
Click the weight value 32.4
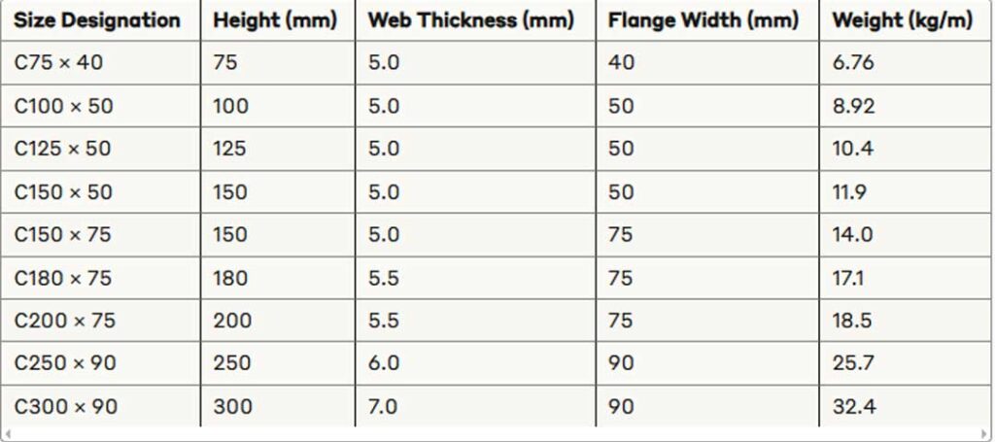(854, 406)
